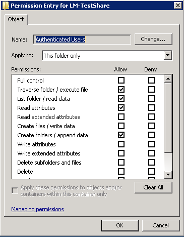The image size is (184, 237).
Task: Click scrollbar up arrow in permissions list
Action: (168, 78)
